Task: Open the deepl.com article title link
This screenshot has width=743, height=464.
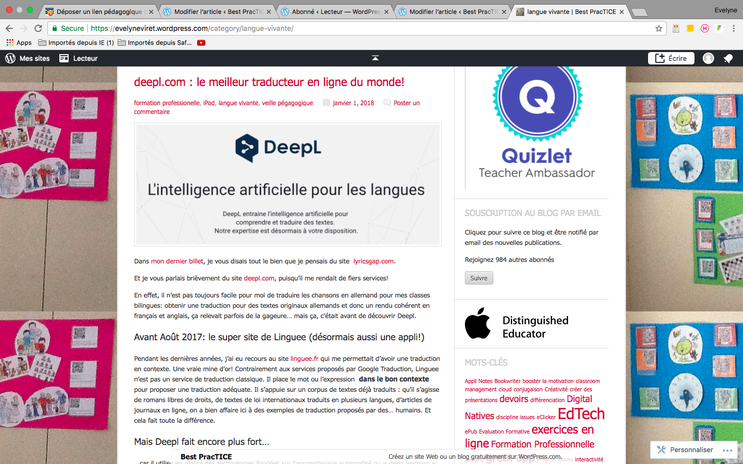Action: pyautogui.click(x=269, y=82)
